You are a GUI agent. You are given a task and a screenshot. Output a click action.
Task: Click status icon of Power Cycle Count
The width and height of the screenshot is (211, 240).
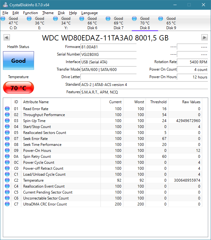pos(7,162)
